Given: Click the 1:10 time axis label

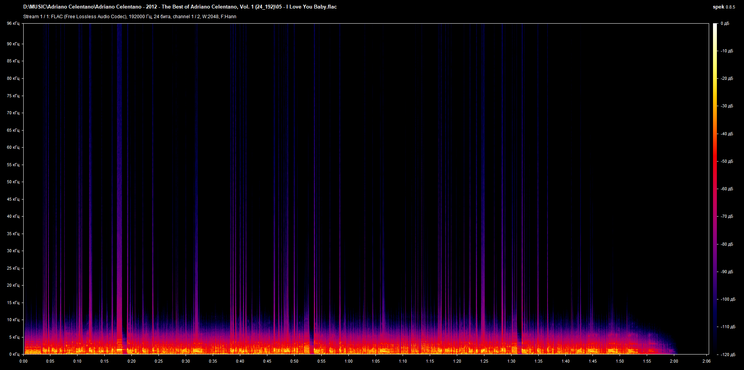Looking at the screenshot, I should [403, 361].
